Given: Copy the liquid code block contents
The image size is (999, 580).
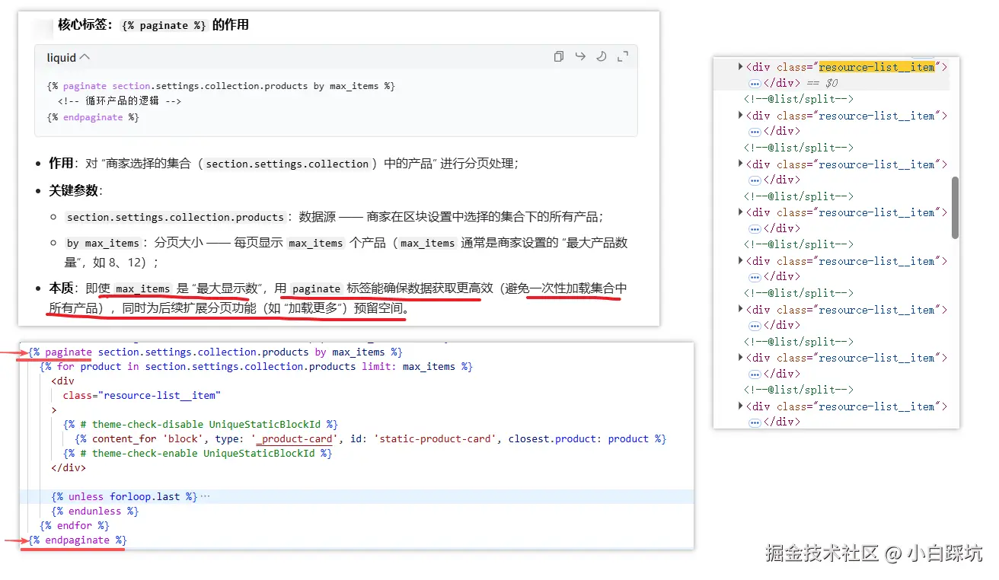Looking at the screenshot, I should coord(559,56).
